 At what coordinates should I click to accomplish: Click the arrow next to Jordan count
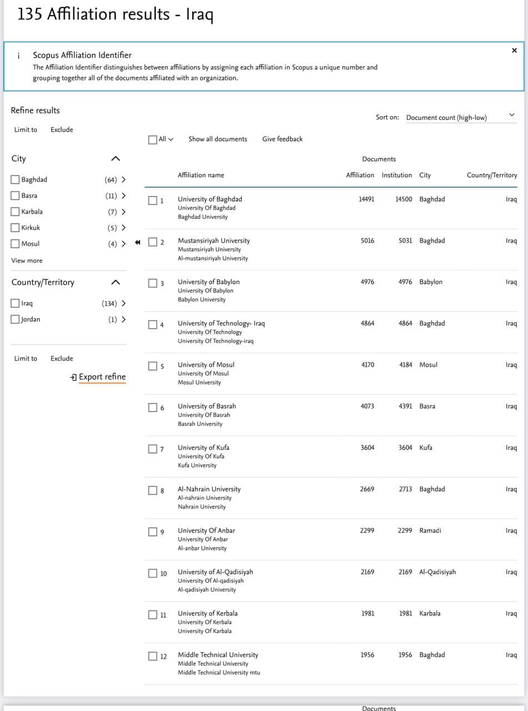[x=123, y=319]
